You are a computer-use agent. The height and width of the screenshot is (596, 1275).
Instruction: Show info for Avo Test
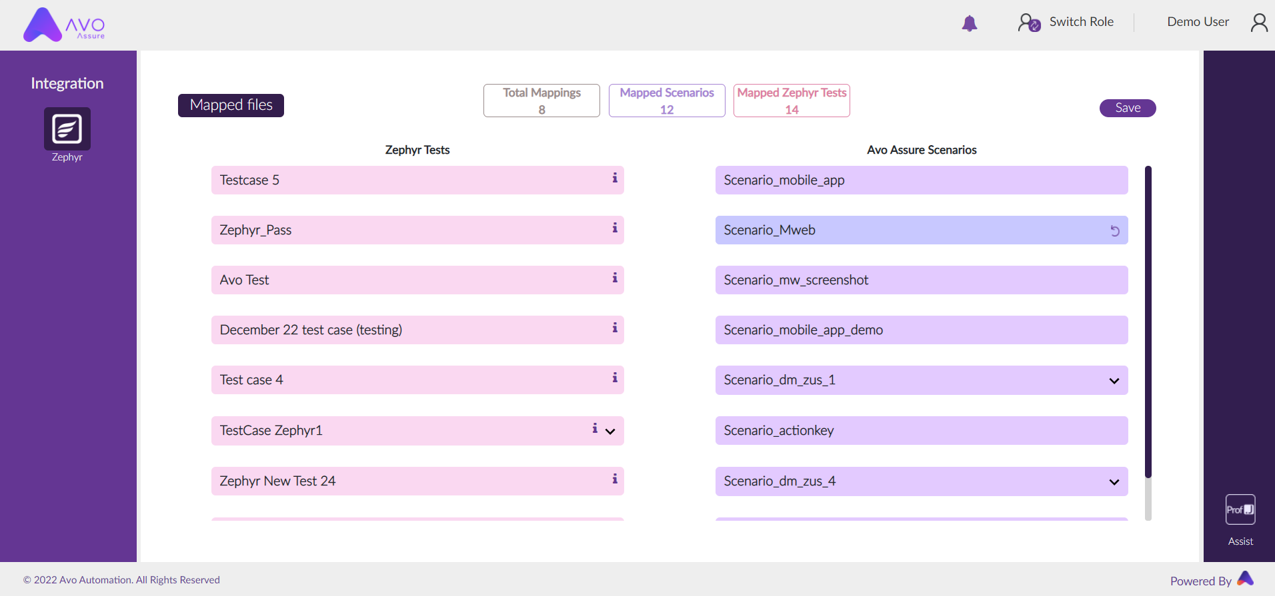pos(615,278)
